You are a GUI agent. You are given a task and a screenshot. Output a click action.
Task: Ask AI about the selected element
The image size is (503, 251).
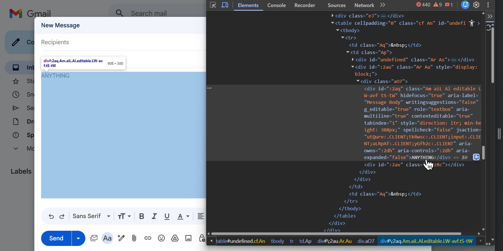(x=476, y=157)
